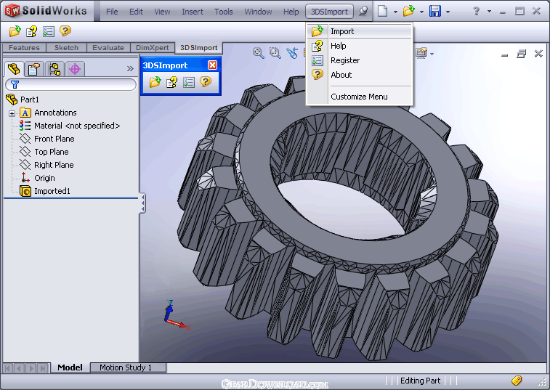The image size is (550, 390).
Task: Click Import icon in floating 3DSImport toolbar
Action: 155,82
